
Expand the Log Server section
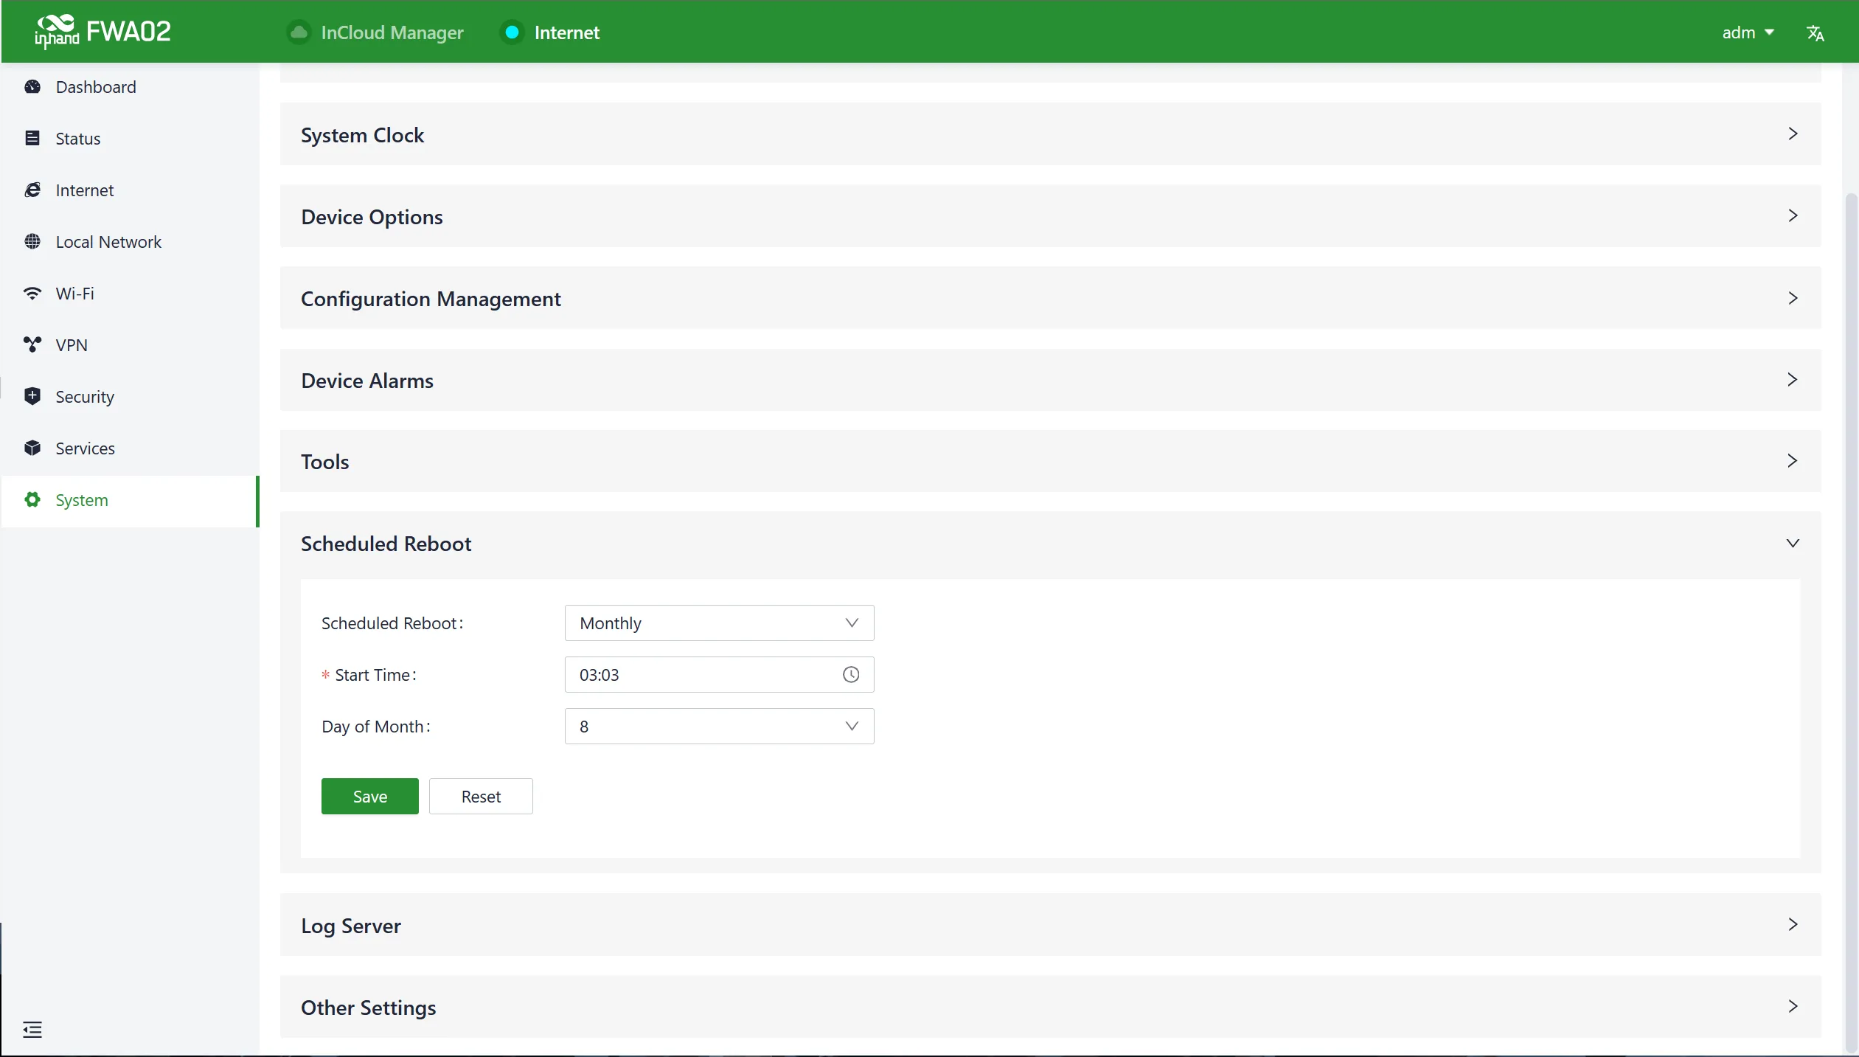click(x=1050, y=925)
